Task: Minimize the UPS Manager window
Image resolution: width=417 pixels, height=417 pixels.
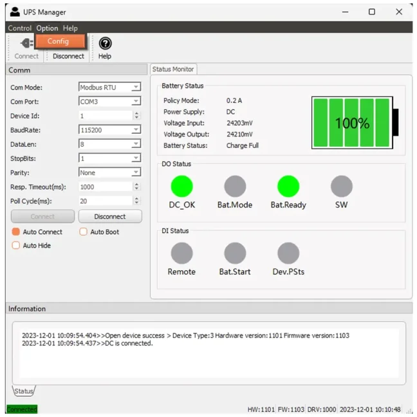Action: pyautogui.click(x=345, y=12)
